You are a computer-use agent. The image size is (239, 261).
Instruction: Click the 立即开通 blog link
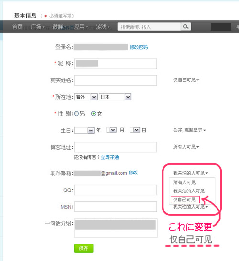pos(110,157)
